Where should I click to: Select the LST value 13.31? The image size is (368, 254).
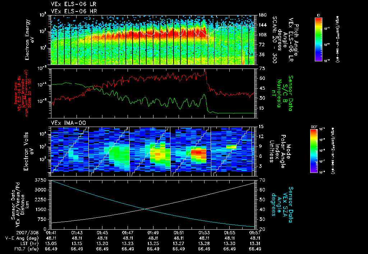pyautogui.click(x=255, y=244)
